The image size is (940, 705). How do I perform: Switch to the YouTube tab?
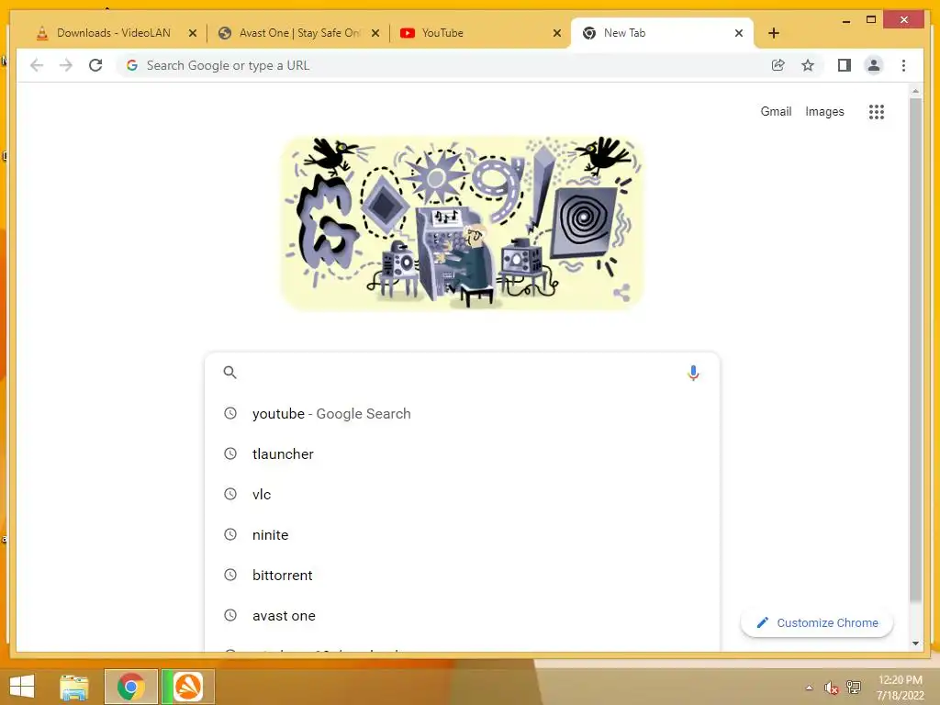coord(479,33)
